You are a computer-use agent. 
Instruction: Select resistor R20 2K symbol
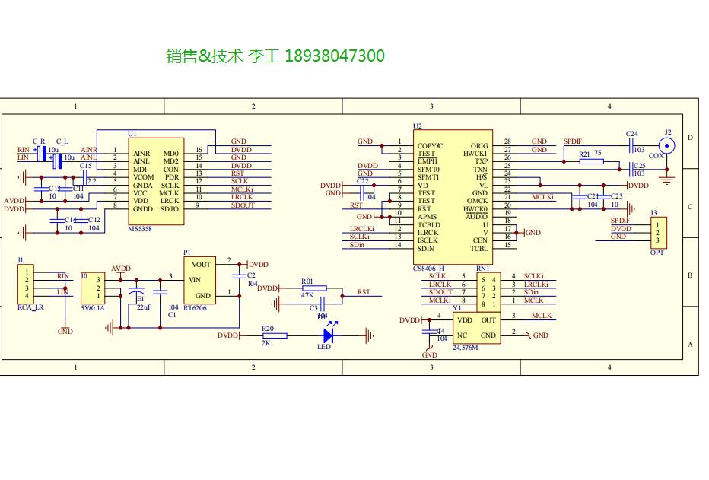(x=275, y=335)
